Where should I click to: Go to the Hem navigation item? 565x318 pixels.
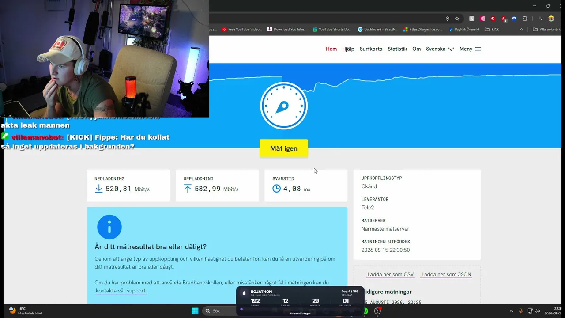pyautogui.click(x=331, y=49)
